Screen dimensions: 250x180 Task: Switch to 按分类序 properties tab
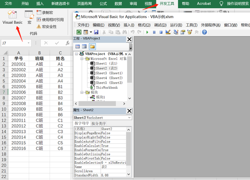click(x=99, y=123)
